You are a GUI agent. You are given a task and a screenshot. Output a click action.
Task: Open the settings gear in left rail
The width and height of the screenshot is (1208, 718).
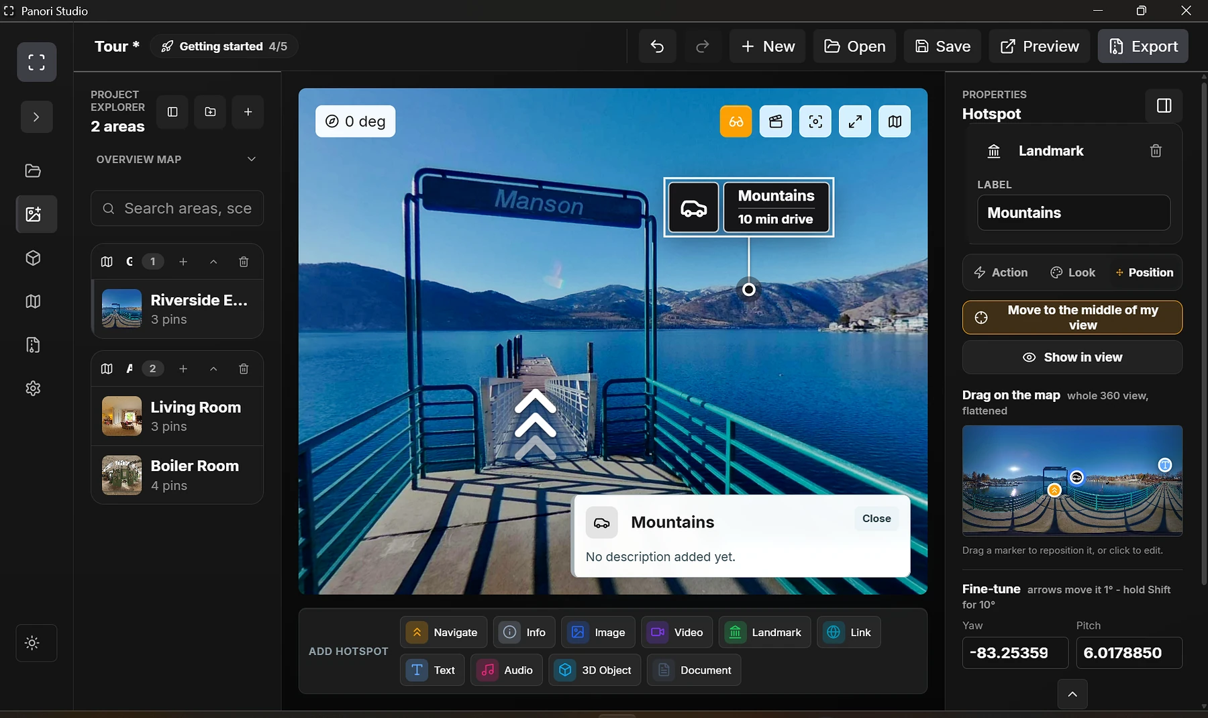click(x=33, y=389)
